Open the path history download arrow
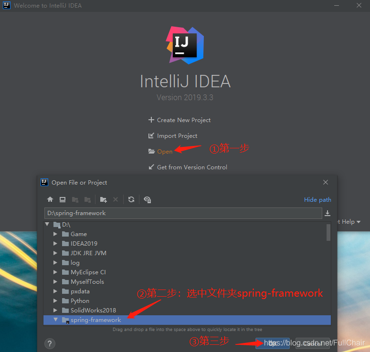370x352 pixels. pyautogui.click(x=328, y=213)
